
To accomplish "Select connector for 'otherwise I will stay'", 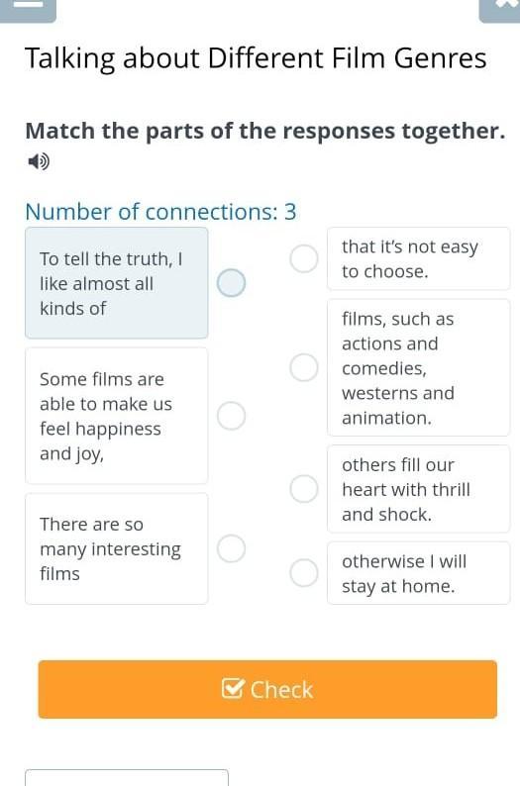I will click(x=304, y=572).
